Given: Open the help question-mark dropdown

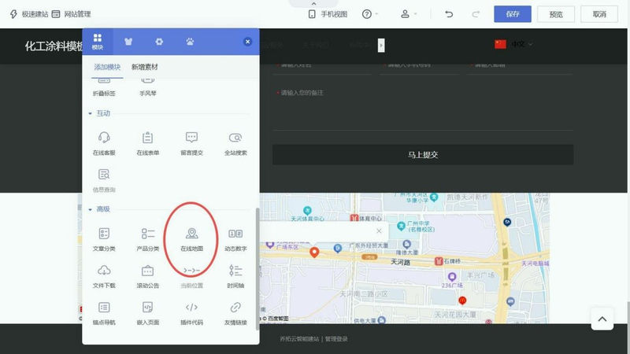Looking at the screenshot, I should (x=370, y=14).
